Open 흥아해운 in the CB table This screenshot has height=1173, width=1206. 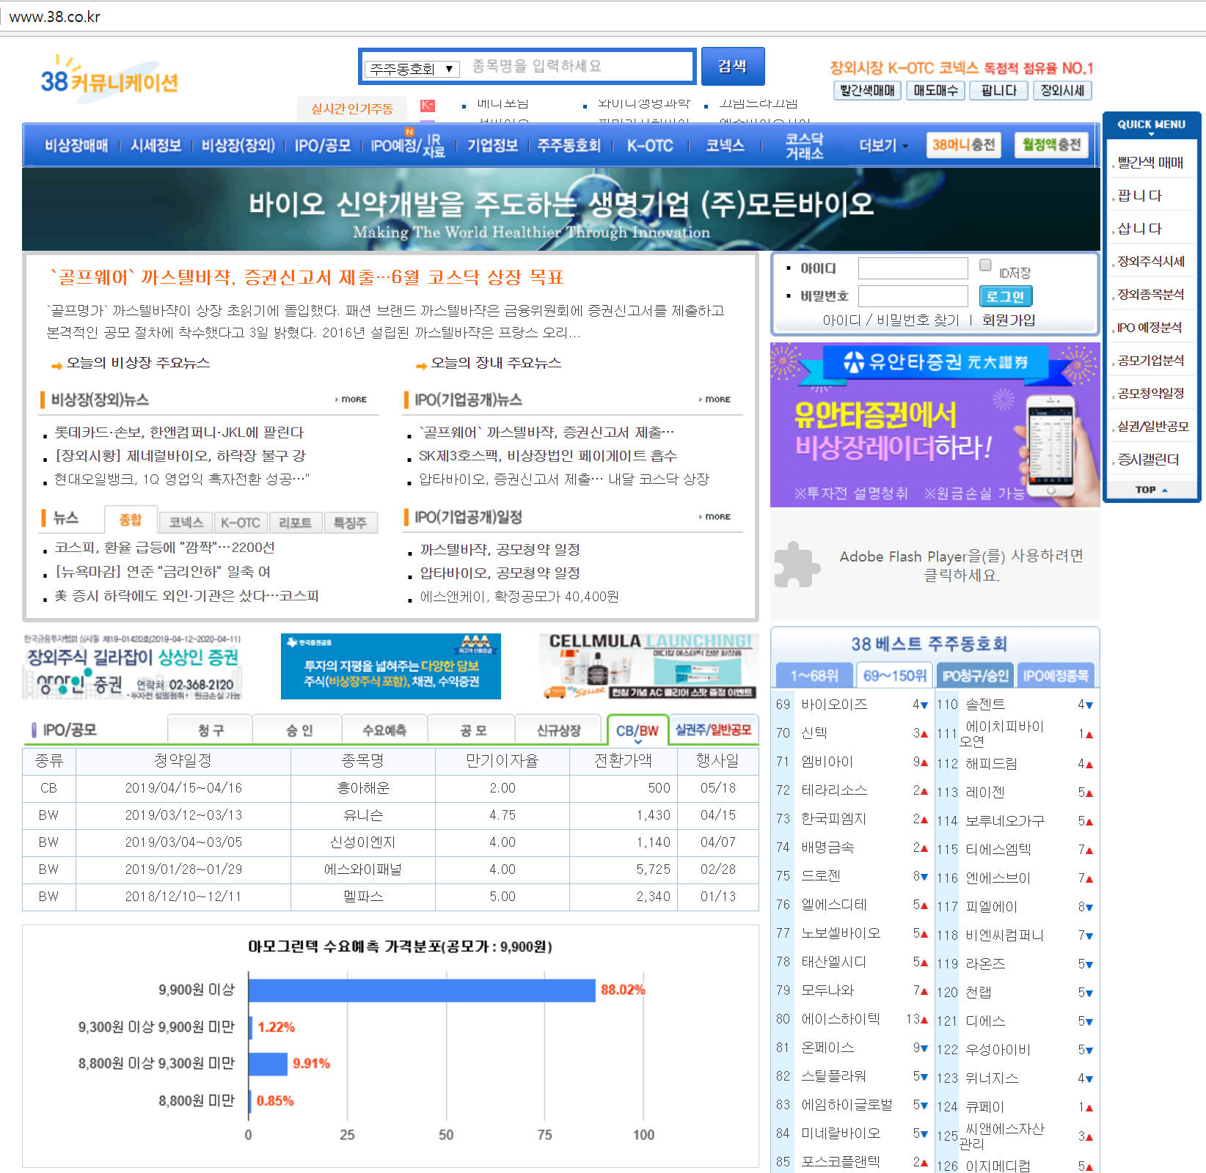363,788
